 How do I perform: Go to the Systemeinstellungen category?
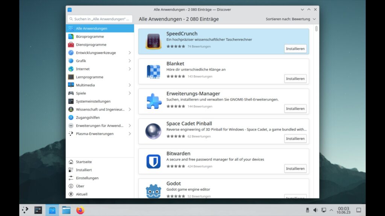coord(100,101)
